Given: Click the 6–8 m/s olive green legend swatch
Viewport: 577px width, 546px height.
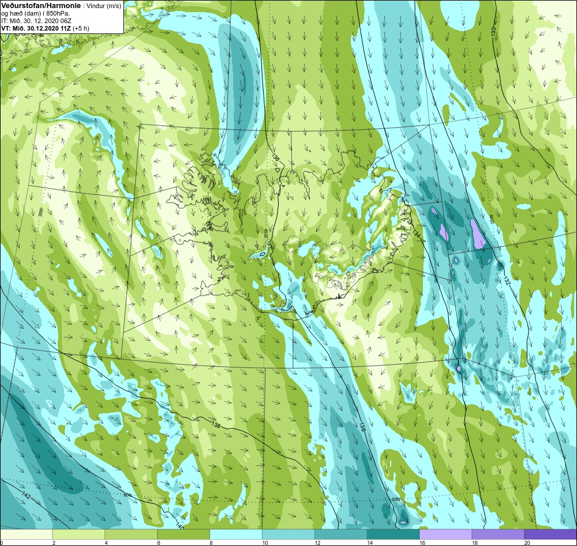Looking at the screenshot, I should click(x=183, y=533).
